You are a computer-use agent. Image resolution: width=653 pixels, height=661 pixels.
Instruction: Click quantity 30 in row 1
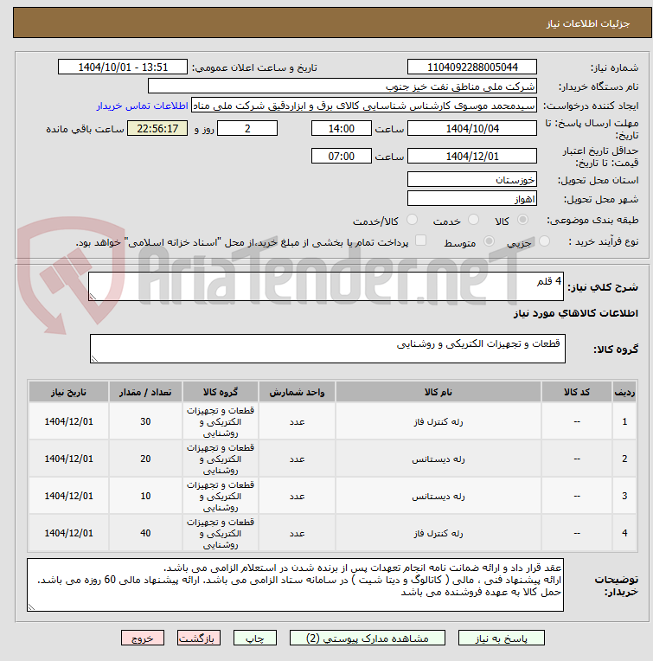tap(145, 421)
